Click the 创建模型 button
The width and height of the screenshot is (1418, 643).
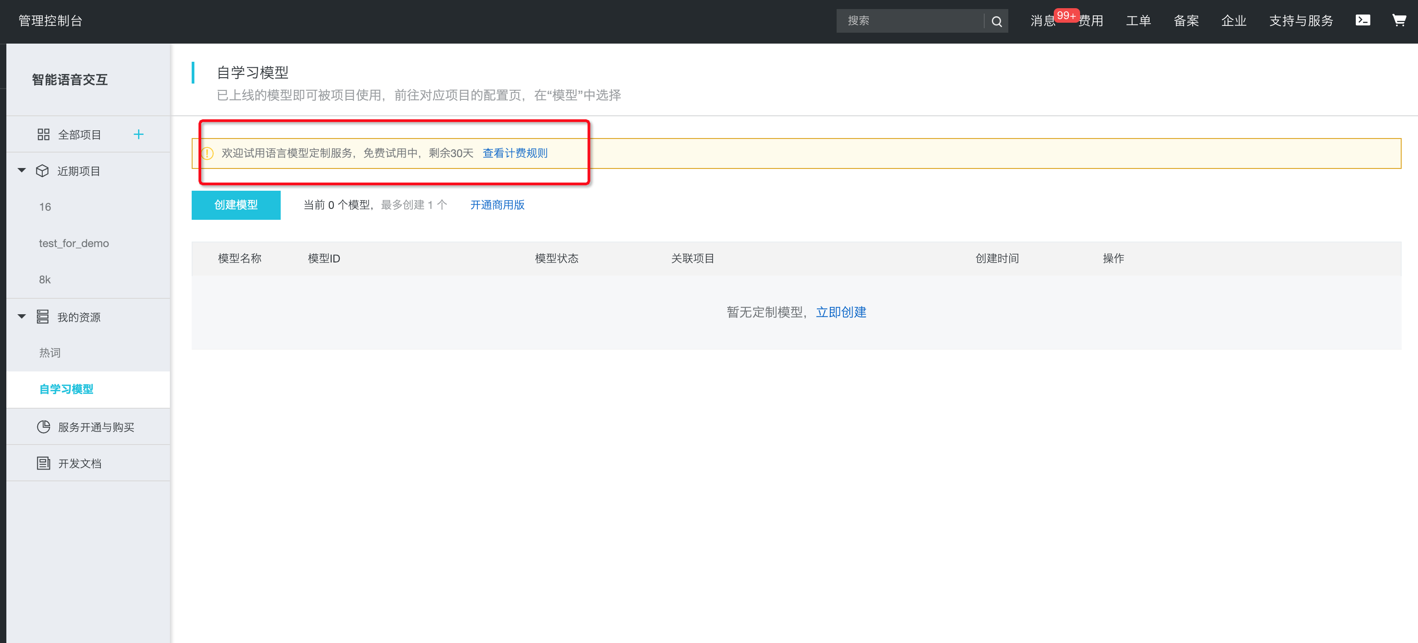[x=236, y=205]
